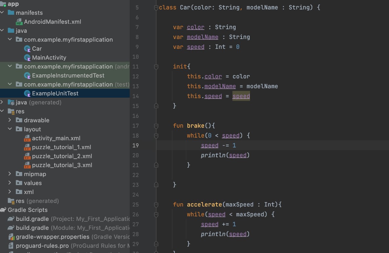Select res (generated) folder
Screen dimensions: 389x253
(37, 201)
